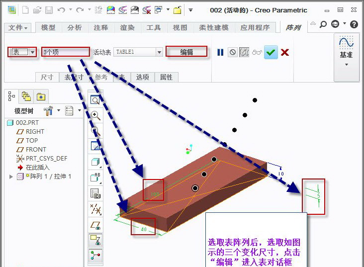Image resolution: width=364 pixels, height=267 pixels.
Task: Open the 属性 sub-tab
Action: 166,77
